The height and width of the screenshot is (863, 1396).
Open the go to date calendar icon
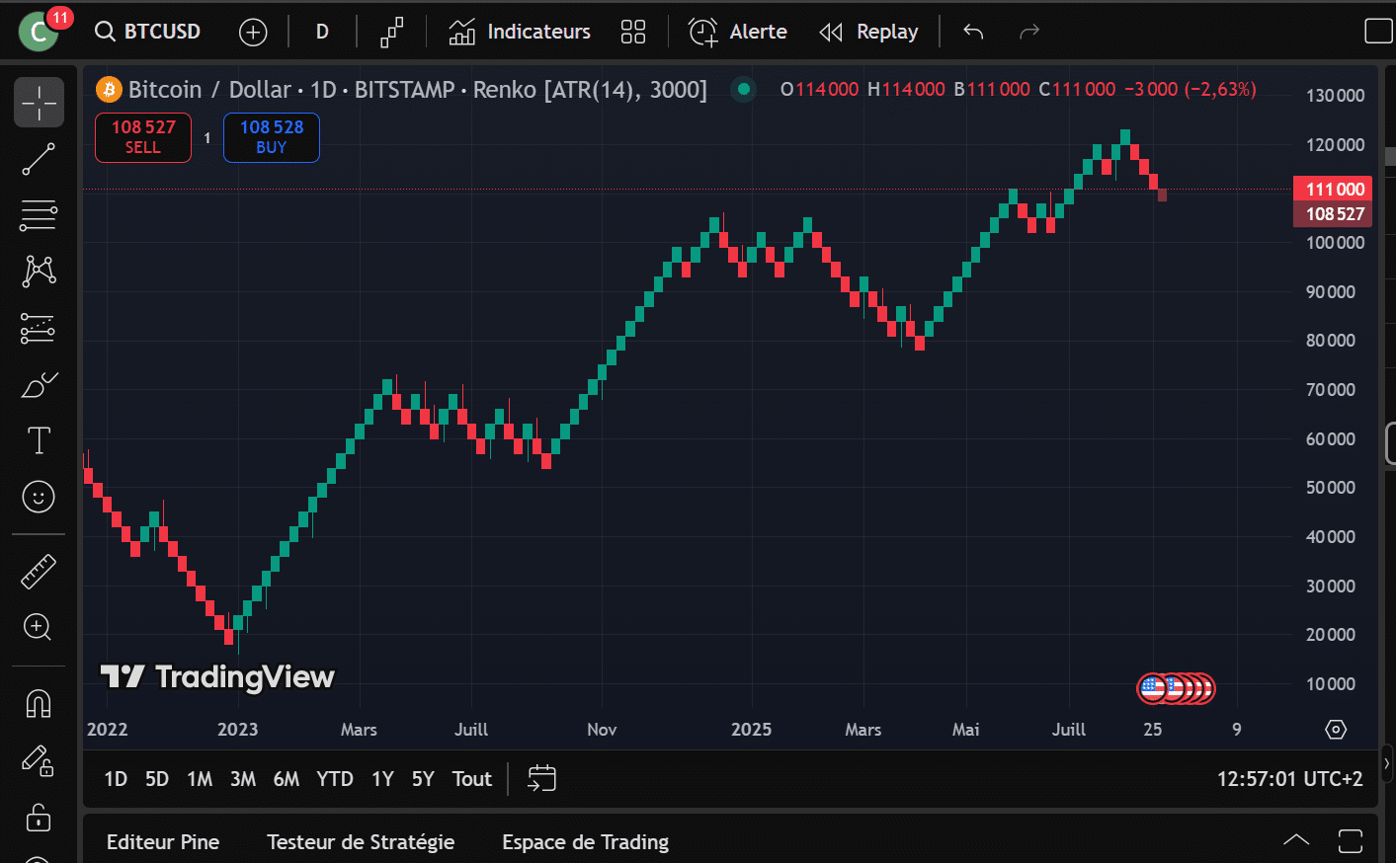click(x=542, y=779)
